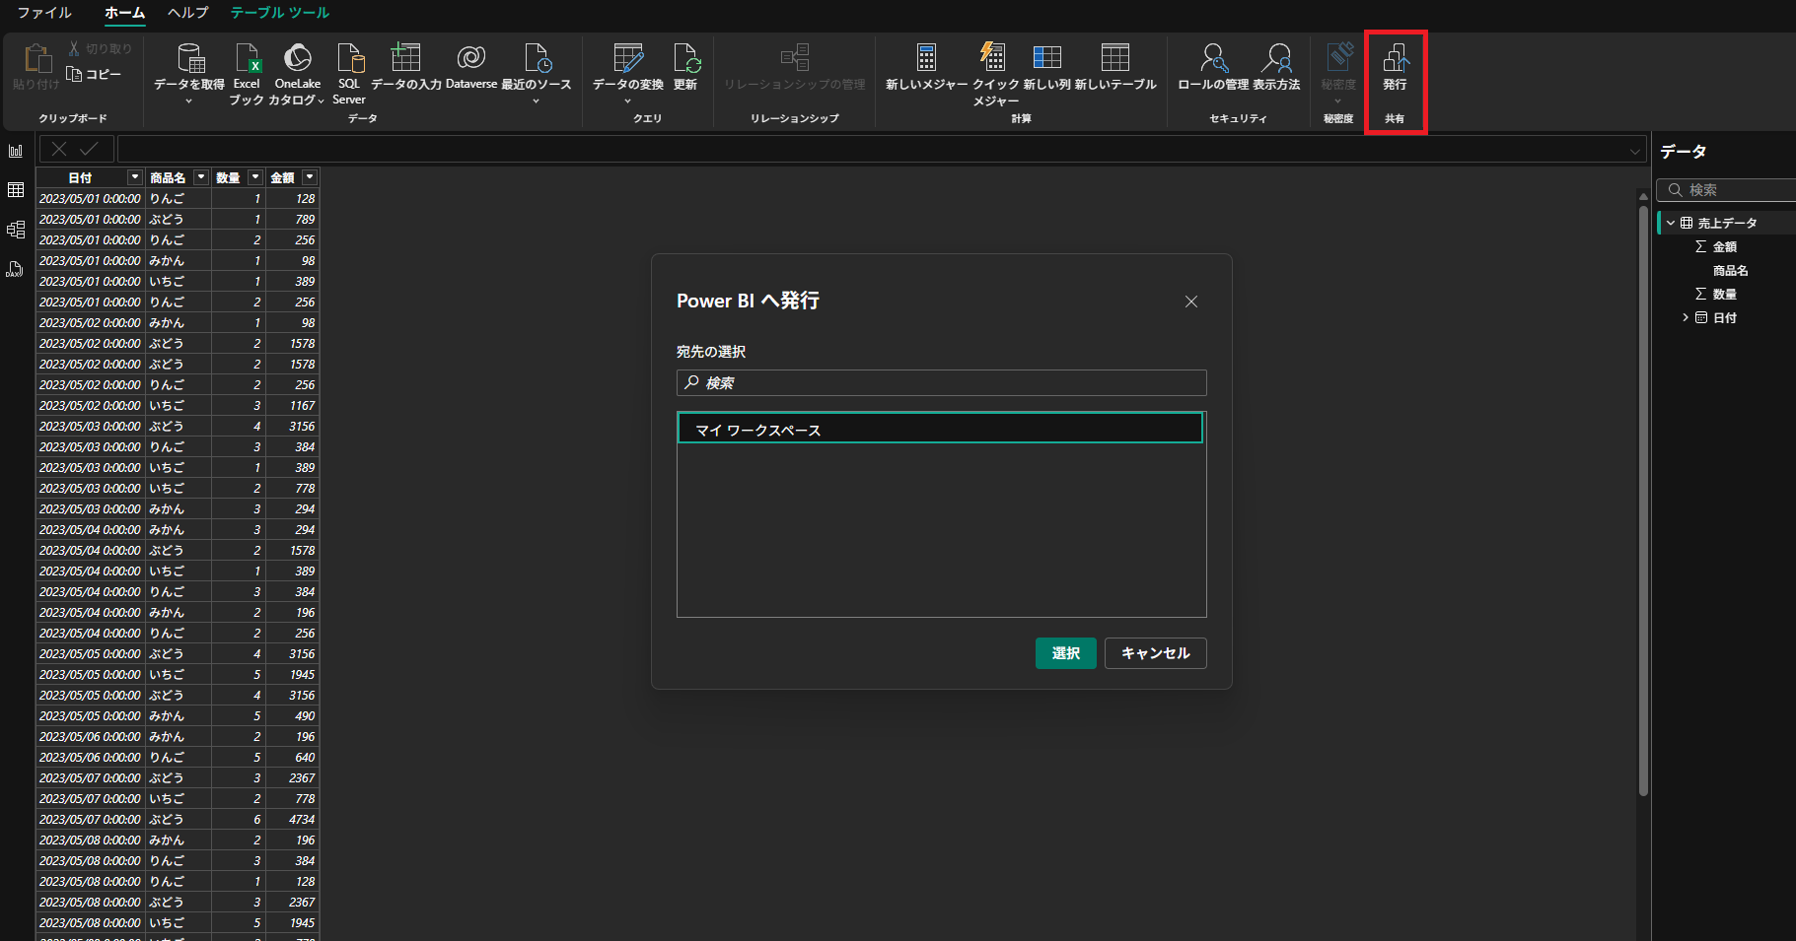The height and width of the screenshot is (941, 1796).
Task: Collapse the 売上データ table in data pane
Action: click(1671, 224)
